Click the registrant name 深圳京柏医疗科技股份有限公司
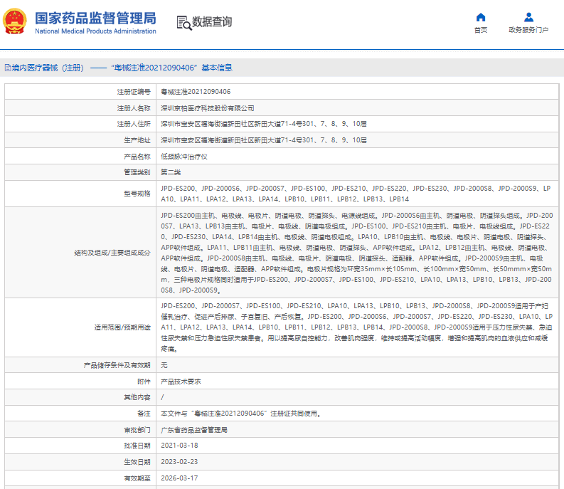This screenshot has height=489, width=564. point(208,108)
